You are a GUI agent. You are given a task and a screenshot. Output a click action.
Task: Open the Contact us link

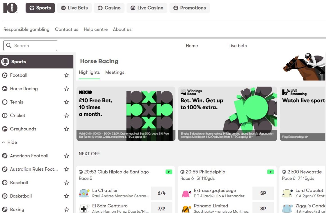coord(67,29)
